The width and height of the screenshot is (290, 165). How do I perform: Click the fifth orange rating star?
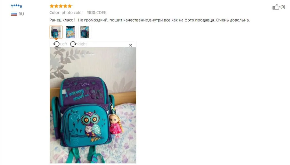tap(70, 6)
